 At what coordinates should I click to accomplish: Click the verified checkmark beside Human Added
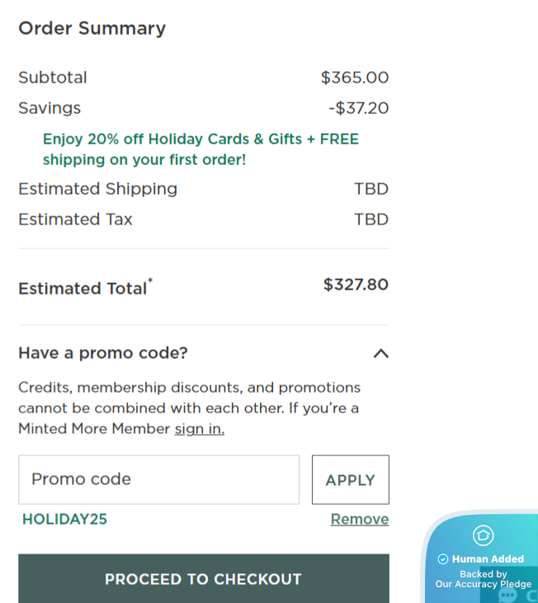pos(443,559)
